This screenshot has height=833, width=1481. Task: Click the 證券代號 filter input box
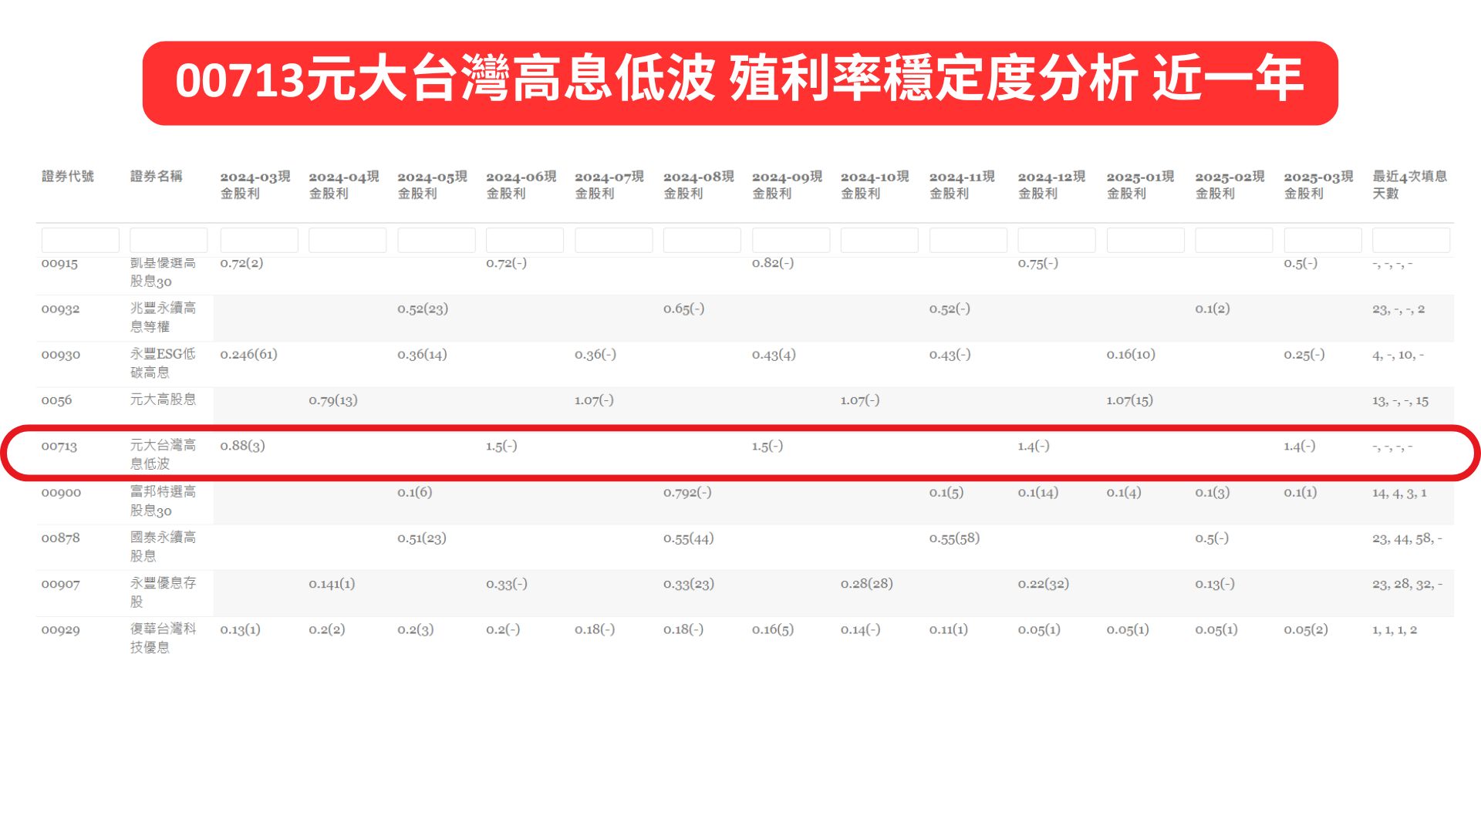click(80, 240)
